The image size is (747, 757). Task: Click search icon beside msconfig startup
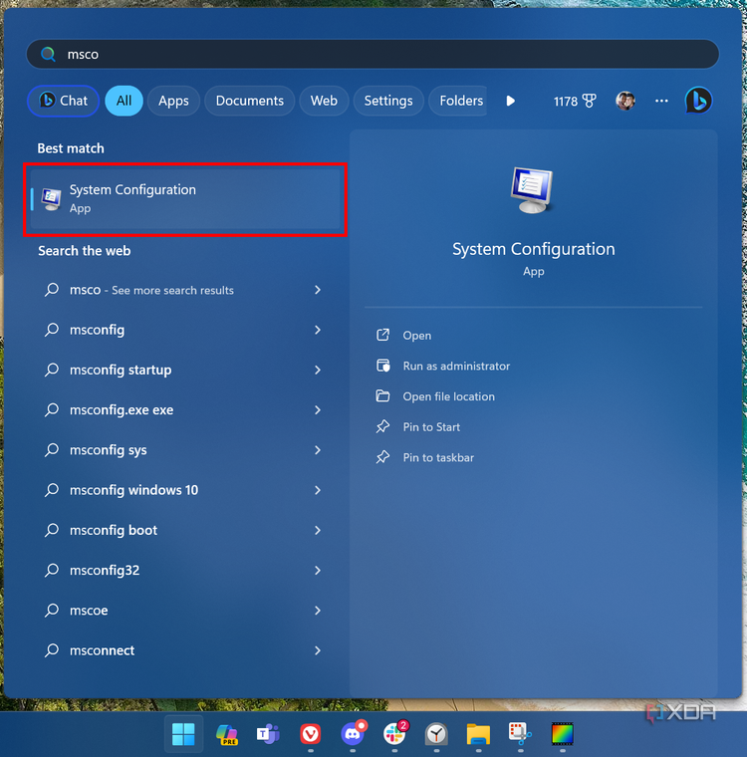(x=52, y=370)
